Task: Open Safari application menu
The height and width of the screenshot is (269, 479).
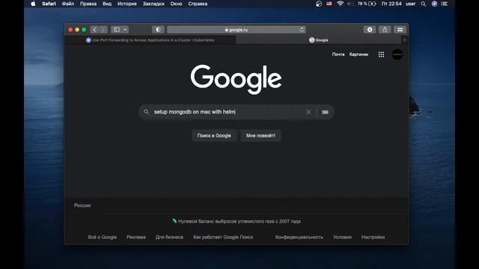Action: point(49,4)
